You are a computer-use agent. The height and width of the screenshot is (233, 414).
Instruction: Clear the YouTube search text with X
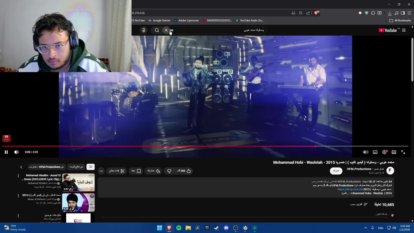[166, 30]
